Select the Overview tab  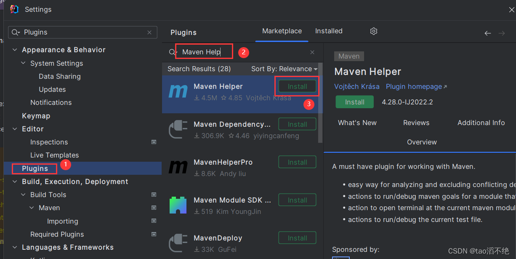(422, 142)
